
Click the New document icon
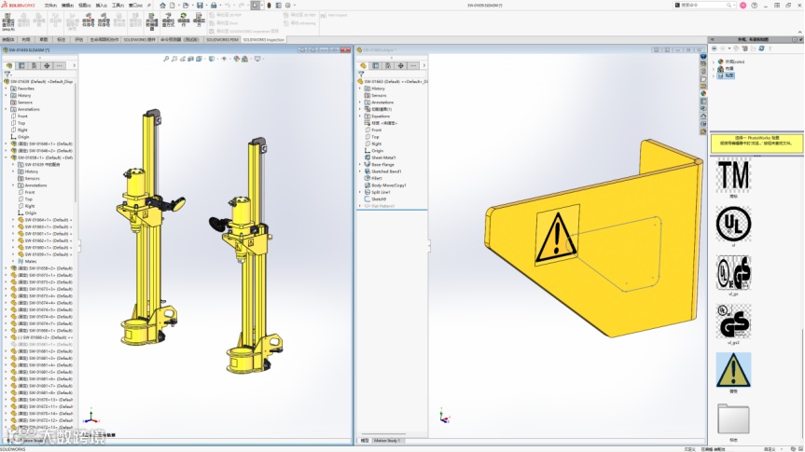click(173, 6)
